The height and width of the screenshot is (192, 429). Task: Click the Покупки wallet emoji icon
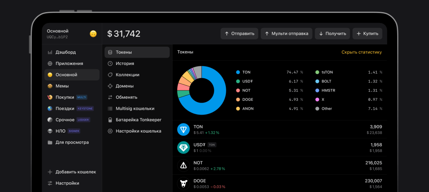50,97
